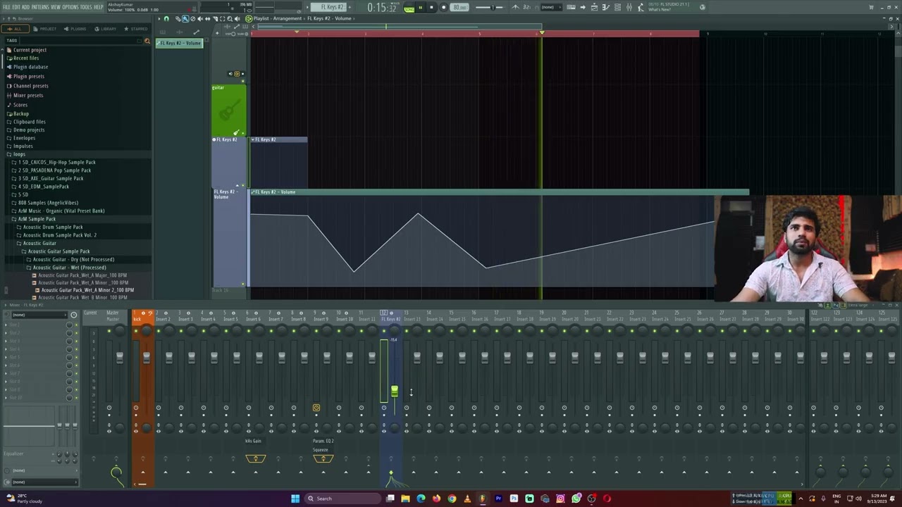902x507 pixels.
Task: Collapse the A2M Sample Pack folder
Action: coord(37,219)
